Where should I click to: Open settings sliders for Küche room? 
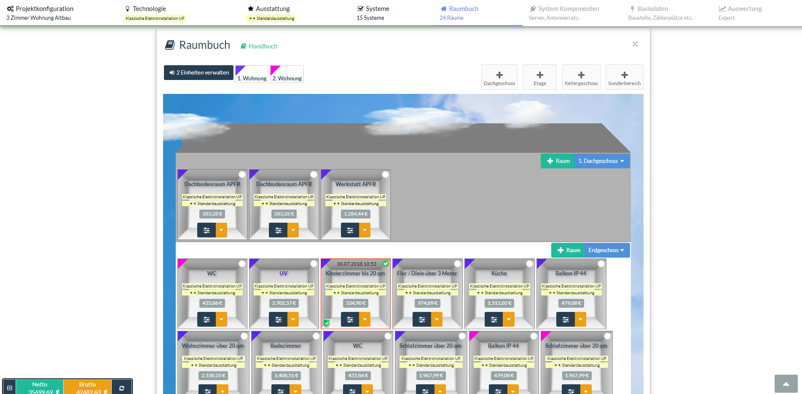[x=494, y=319]
